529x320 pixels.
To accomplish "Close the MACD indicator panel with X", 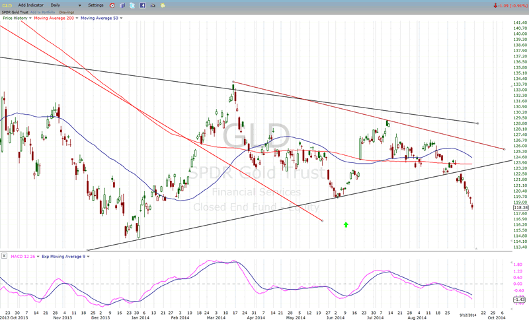I will [x=3, y=255].
